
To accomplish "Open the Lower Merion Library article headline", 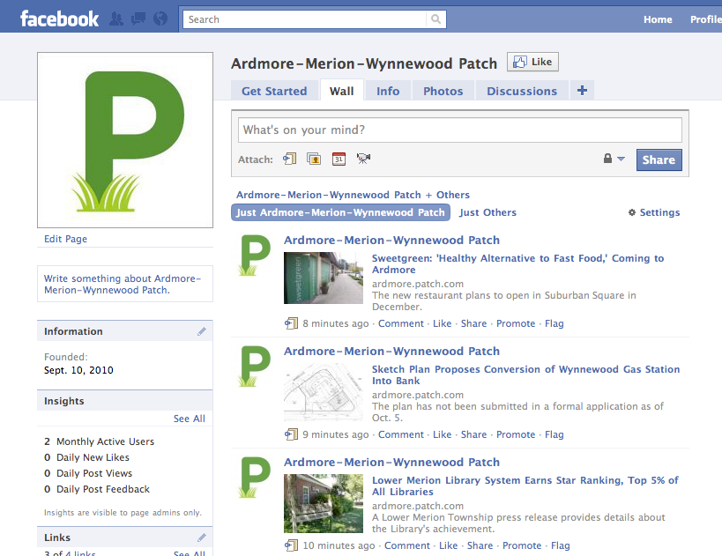I will (525, 486).
